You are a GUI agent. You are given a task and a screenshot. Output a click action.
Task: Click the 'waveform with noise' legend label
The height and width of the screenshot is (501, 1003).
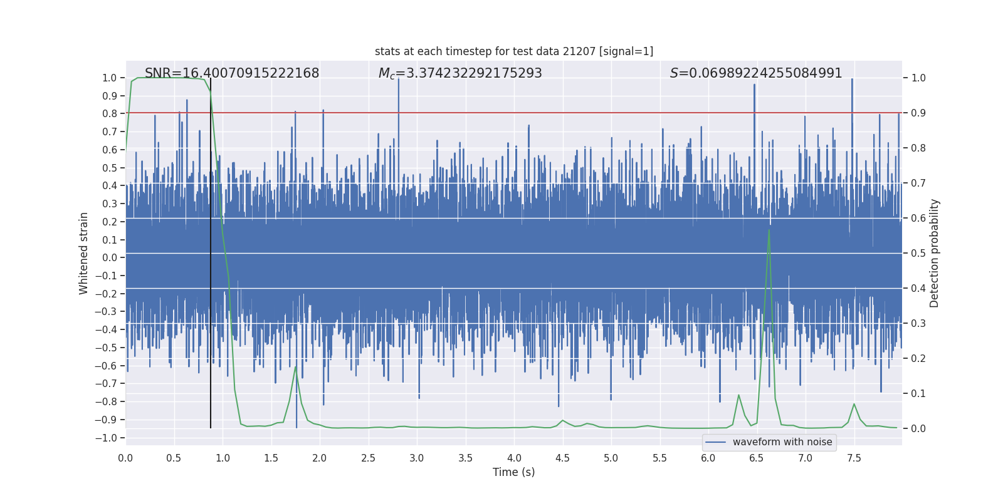pyautogui.click(x=782, y=442)
